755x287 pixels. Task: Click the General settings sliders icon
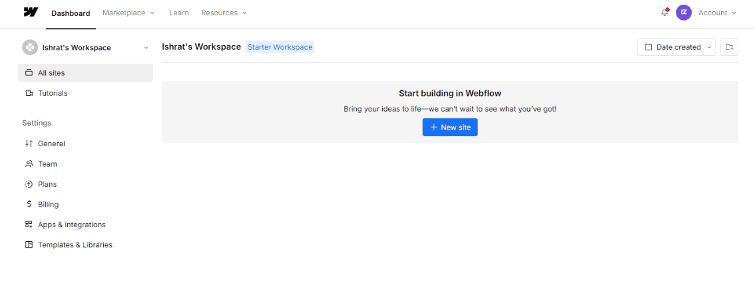[29, 143]
